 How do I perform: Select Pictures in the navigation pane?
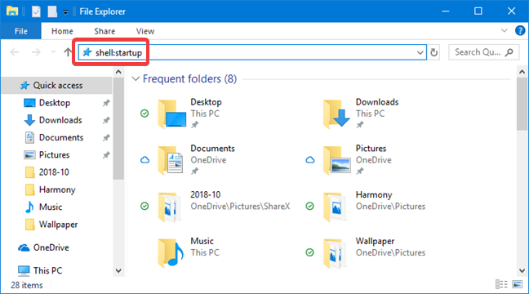click(54, 155)
